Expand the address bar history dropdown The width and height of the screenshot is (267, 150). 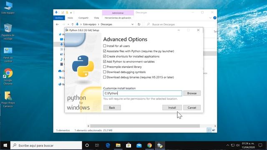(132, 24)
